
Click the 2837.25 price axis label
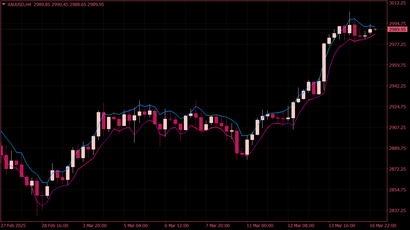[x=398, y=211]
